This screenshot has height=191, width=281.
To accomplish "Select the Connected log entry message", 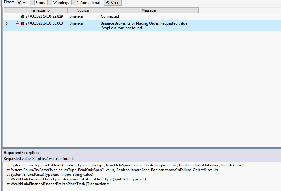I will (110, 16).
